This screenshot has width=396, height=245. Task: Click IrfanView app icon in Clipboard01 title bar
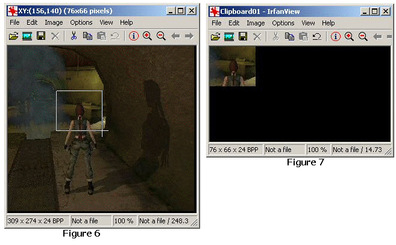click(x=215, y=11)
